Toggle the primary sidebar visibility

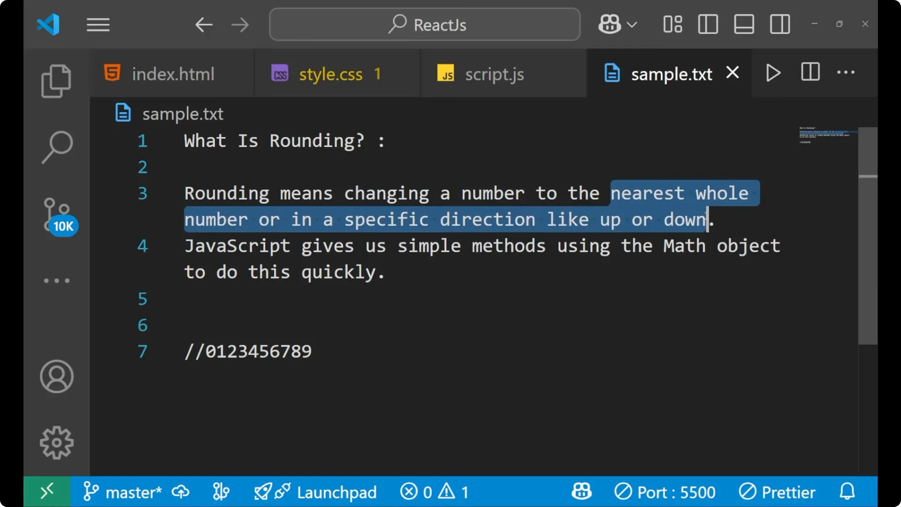tap(708, 24)
